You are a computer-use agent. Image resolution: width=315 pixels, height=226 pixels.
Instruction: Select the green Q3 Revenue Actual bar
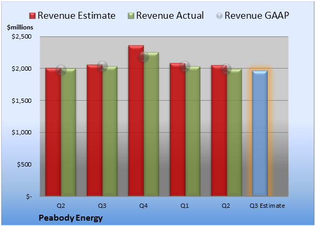[110, 131]
